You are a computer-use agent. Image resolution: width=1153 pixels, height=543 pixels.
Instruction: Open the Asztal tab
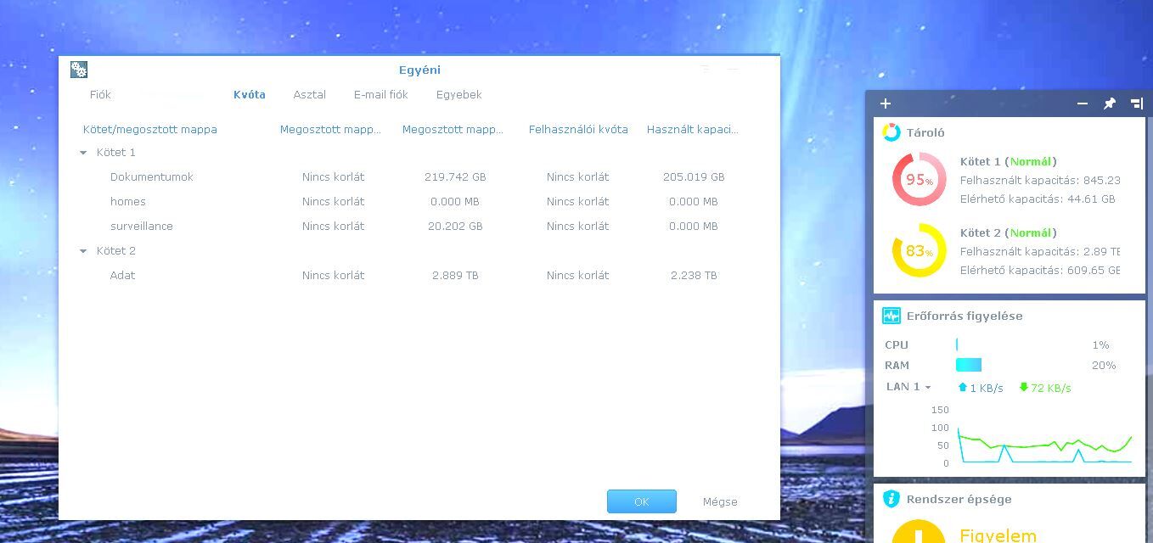pyautogui.click(x=310, y=95)
